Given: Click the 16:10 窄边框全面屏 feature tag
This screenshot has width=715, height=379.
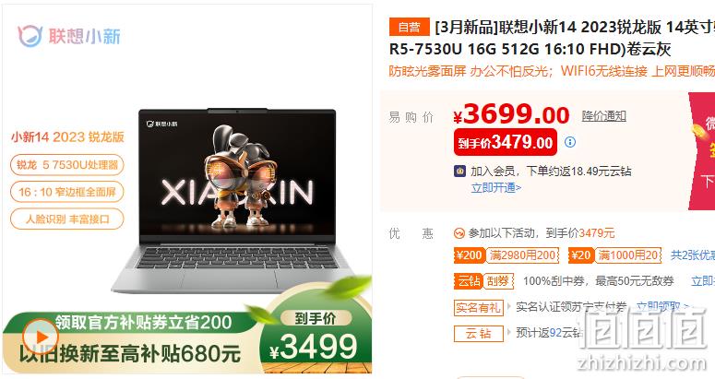Looking at the screenshot, I should point(67,192).
